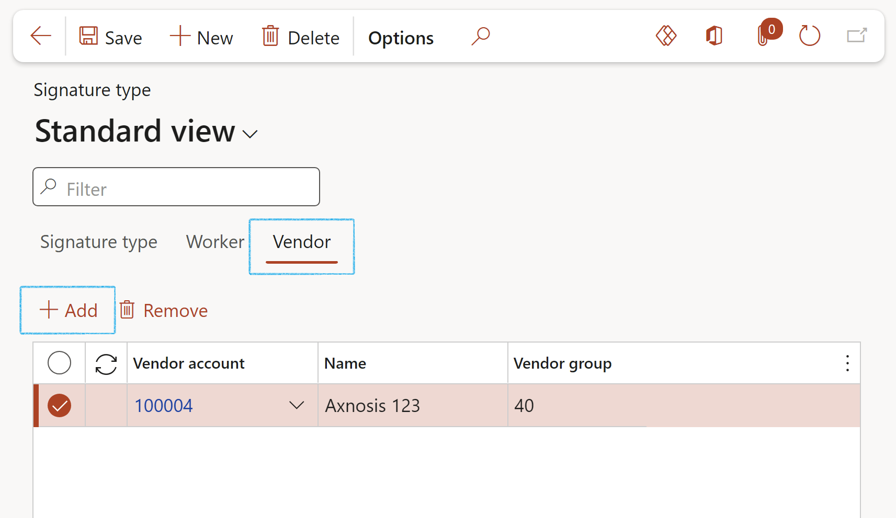Screen dimensions: 896x518
Task: Open vendor account link 100004
Action: pos(164,406)
